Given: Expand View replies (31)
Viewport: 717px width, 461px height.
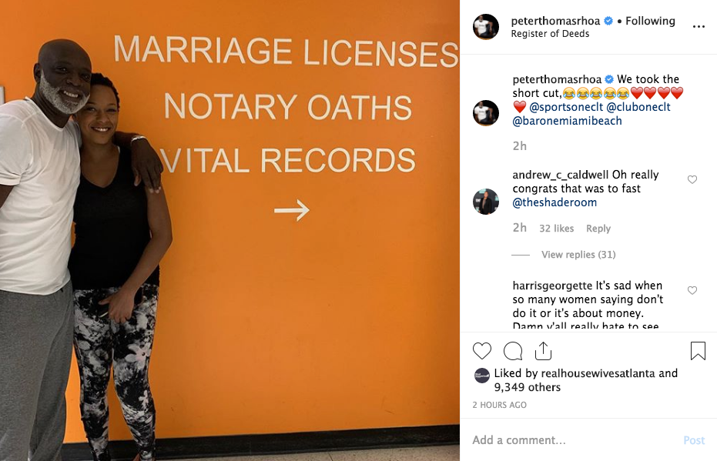Looking at the screenshot, I should click(x=578, y=255).
